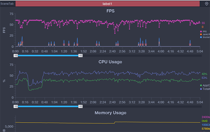This screenshot has width=210, height=132.
Task: Toggle the Jank series in FPS legend
Action: 205,34
